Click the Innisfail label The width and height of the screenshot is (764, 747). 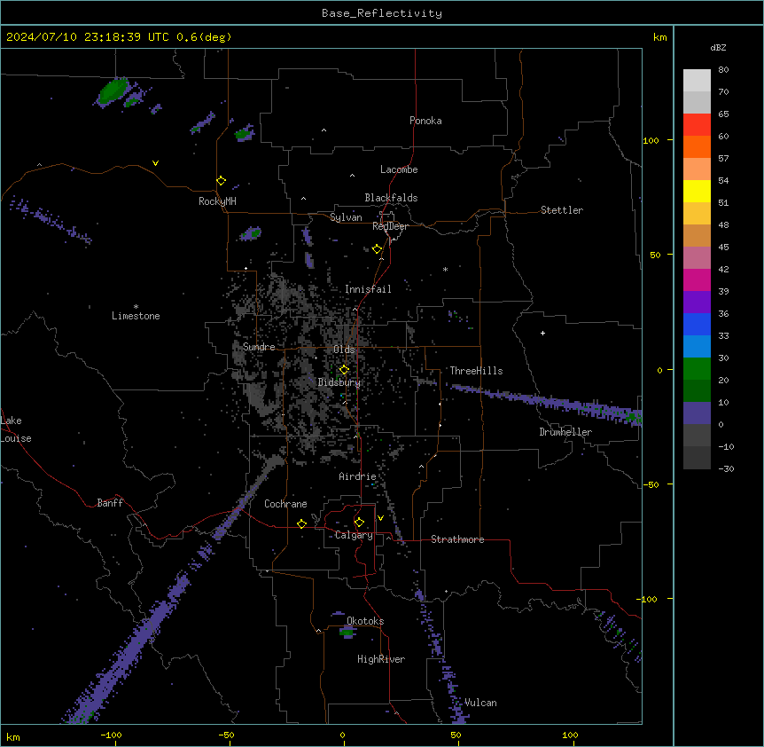click(368, 289)
